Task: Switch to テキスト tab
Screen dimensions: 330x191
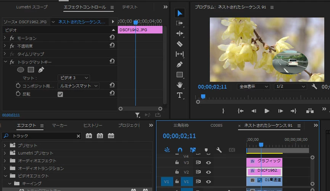Action: (130, 7)
